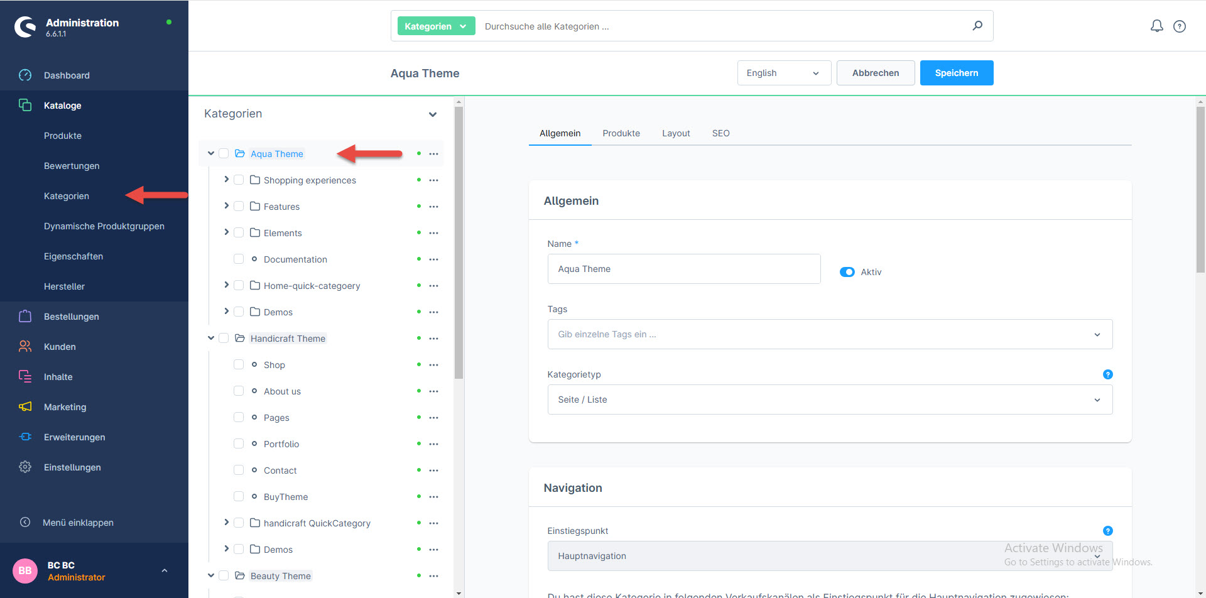
Task: Click the Kategorietyp help tooltip icon
Action: (1107, 374)
